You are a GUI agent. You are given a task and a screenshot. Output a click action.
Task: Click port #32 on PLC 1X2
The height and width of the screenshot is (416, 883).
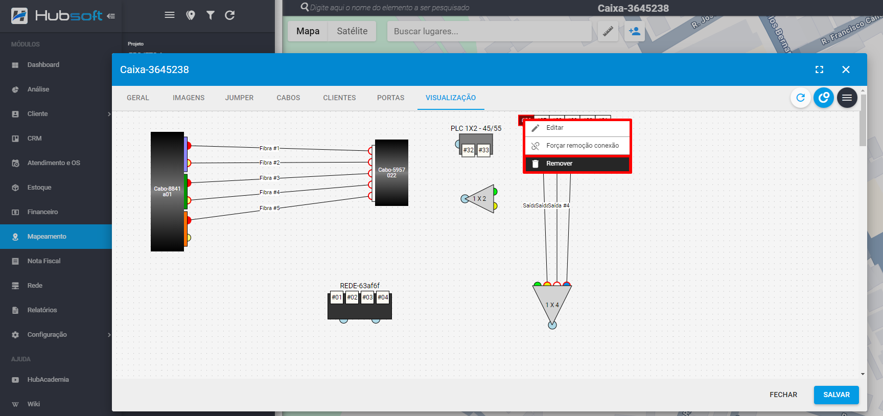469,150
